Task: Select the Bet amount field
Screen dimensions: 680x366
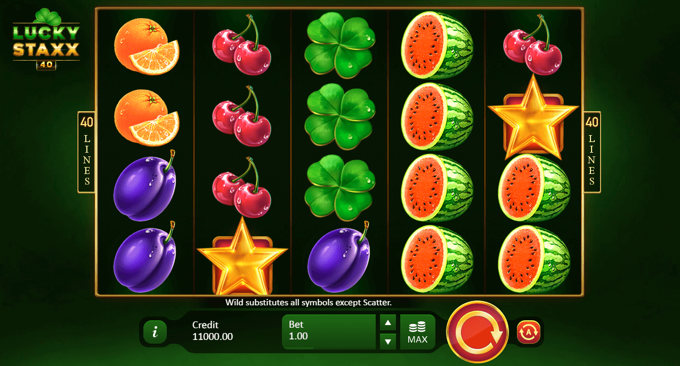Action: click(x=329, y=331)
